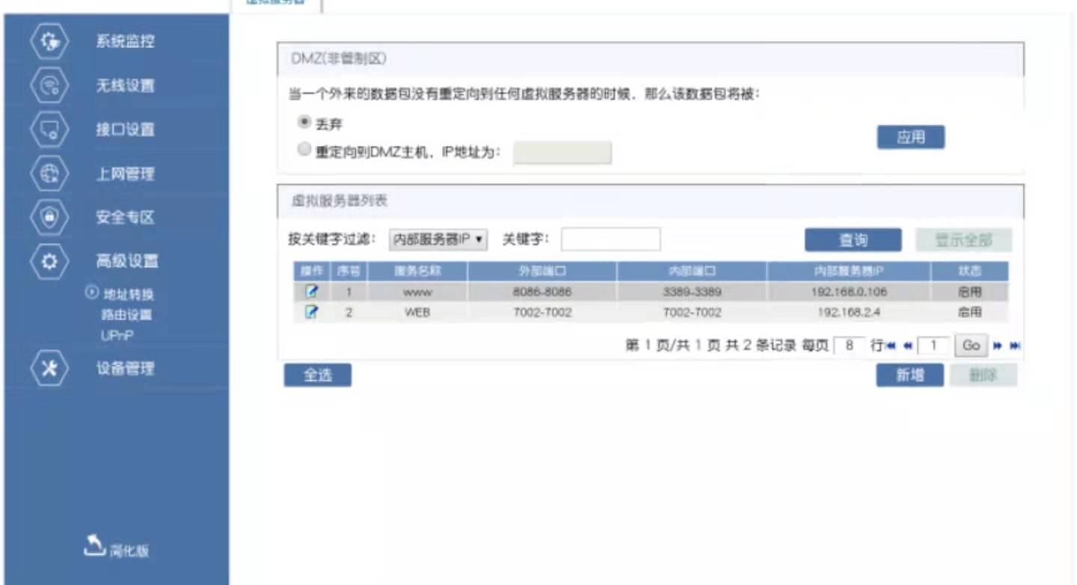The height and width of the screenshot is (585, 1077).
Task: Open 接口设置 menu
Action: tap(125, 129)
